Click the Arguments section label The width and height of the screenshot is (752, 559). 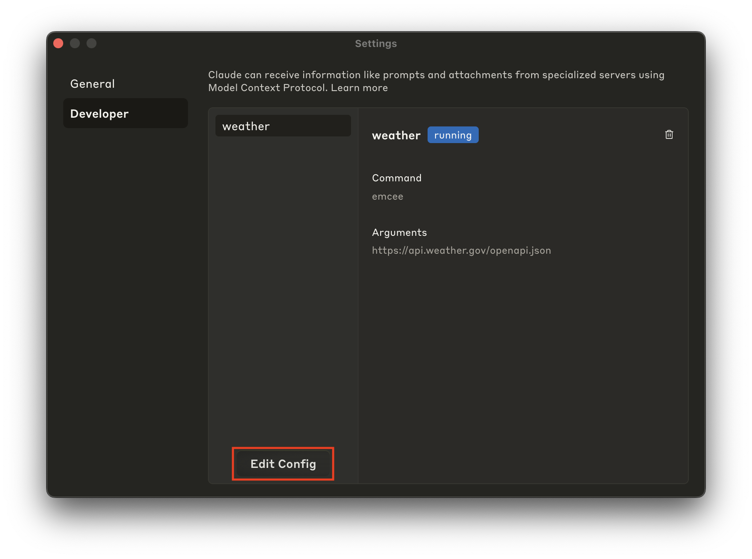pos(399,232)
